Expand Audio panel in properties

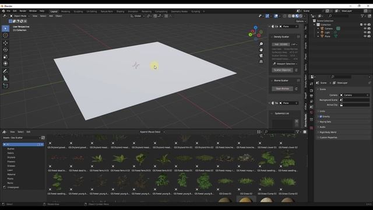point(322,127)
